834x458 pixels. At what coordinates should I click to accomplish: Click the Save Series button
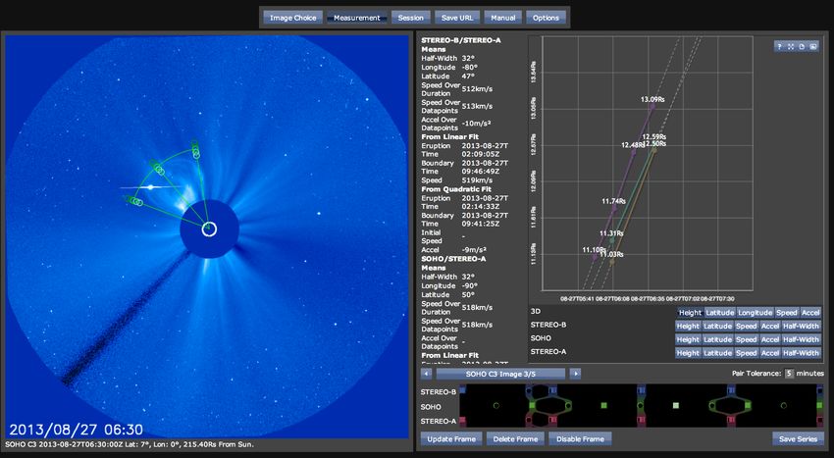798,438
